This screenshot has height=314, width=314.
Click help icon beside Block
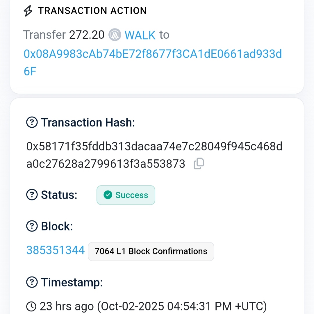point(32,226)
